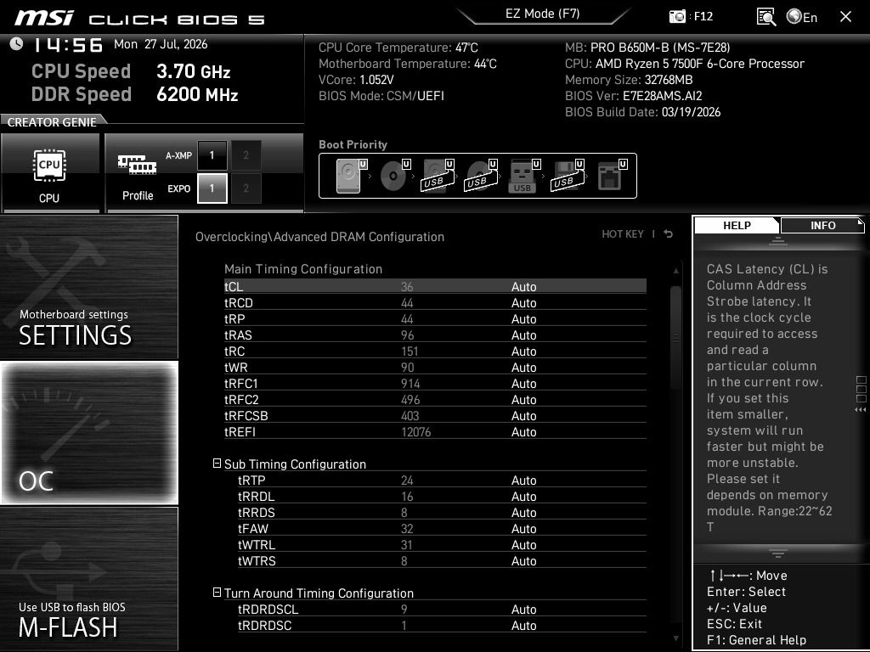Click the tREFI value 12076
This screenshot has height=652, width=870.
click(x=415, y=431)
